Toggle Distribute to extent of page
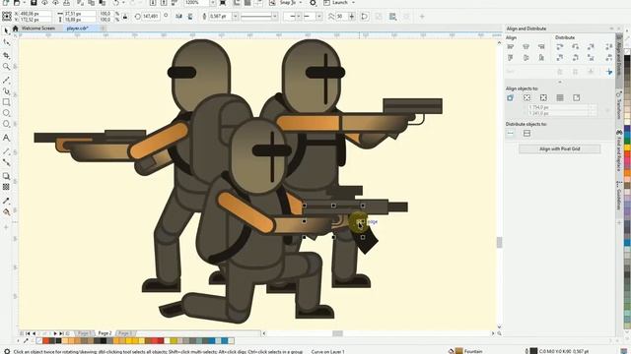The image size is (631, 354). tap(526, 134)
